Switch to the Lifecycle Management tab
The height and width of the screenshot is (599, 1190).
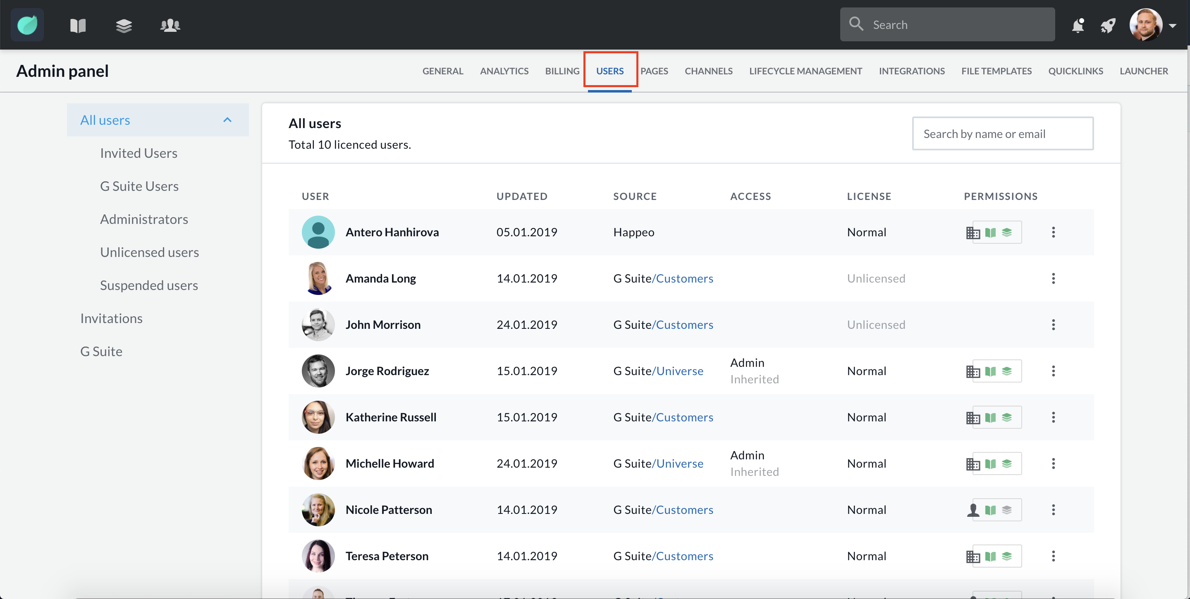805,71
